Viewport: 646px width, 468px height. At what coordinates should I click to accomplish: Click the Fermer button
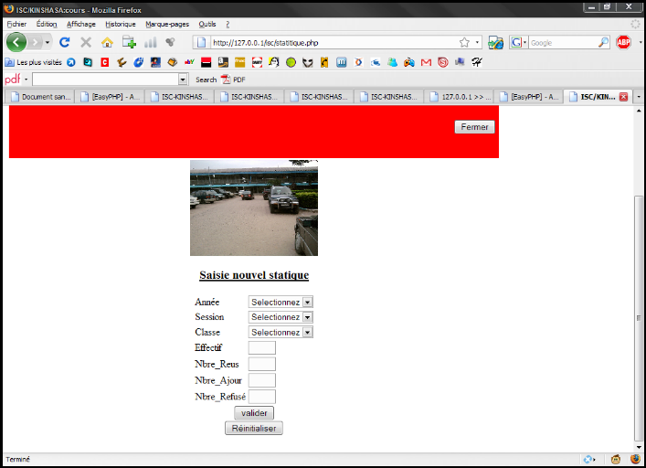coord(474,127)
